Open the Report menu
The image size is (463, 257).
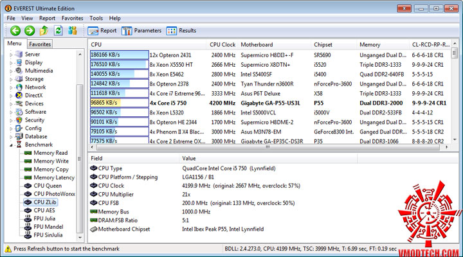[47, 18]
